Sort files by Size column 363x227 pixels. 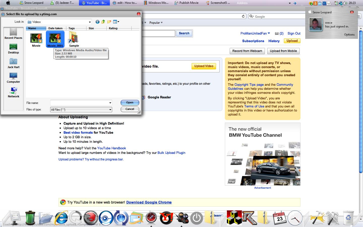[x=97, y=28]
